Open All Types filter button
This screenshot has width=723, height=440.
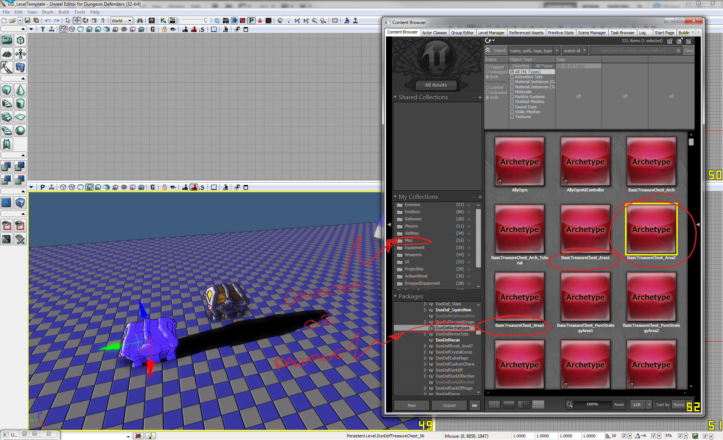coord(544,66)
